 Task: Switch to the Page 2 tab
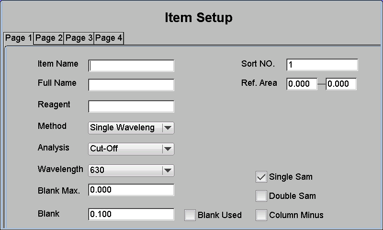49,38
